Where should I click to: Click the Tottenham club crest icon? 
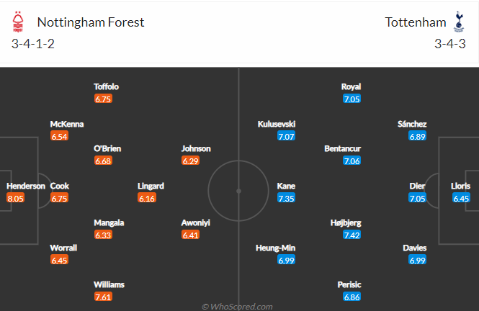(459, 22)
